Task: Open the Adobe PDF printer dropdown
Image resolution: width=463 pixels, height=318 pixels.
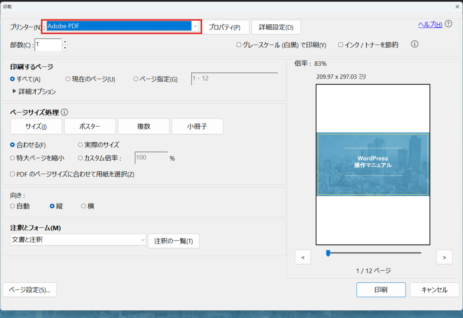Action: point(195,27)
